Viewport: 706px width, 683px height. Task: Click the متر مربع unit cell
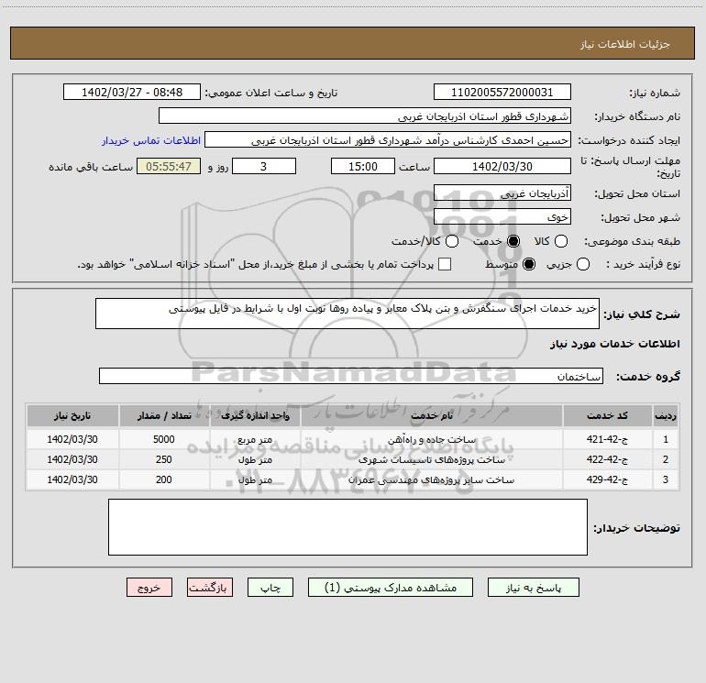click(x=255, y=439)
